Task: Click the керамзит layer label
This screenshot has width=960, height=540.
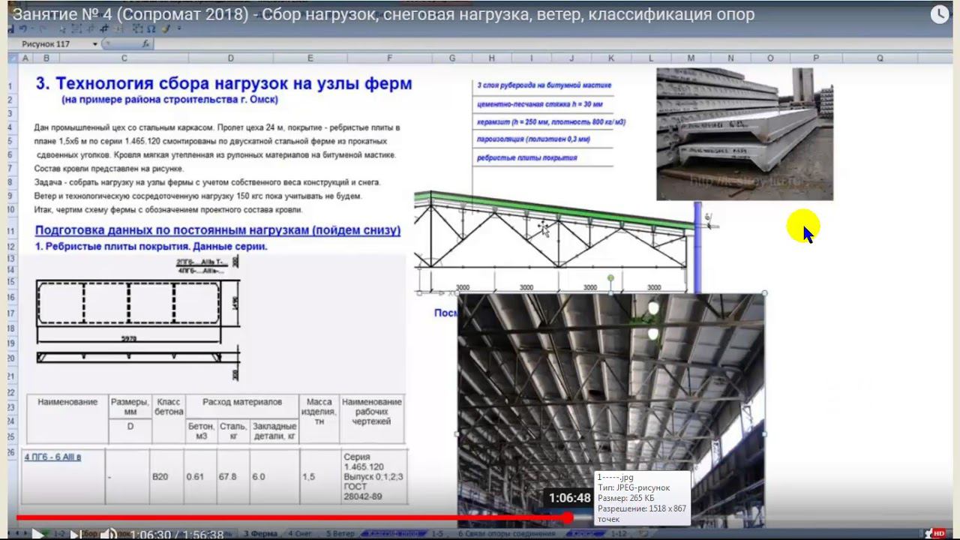Action: tap(550, 122)
